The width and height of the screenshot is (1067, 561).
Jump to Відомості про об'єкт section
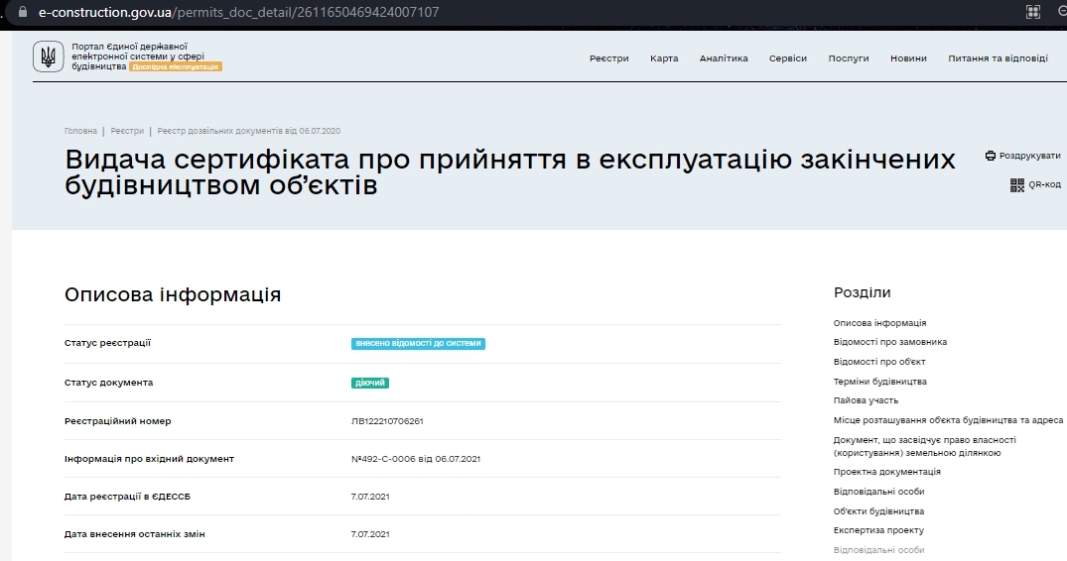point(879,362)
